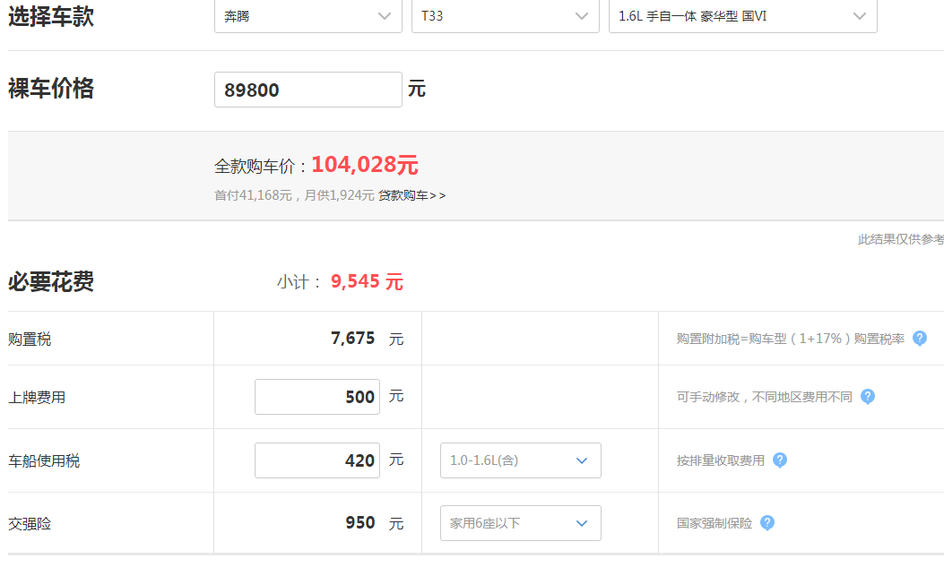Open the T33 model dropdown
This screenshot has width=944, height=576.
(x=505, y=16)
